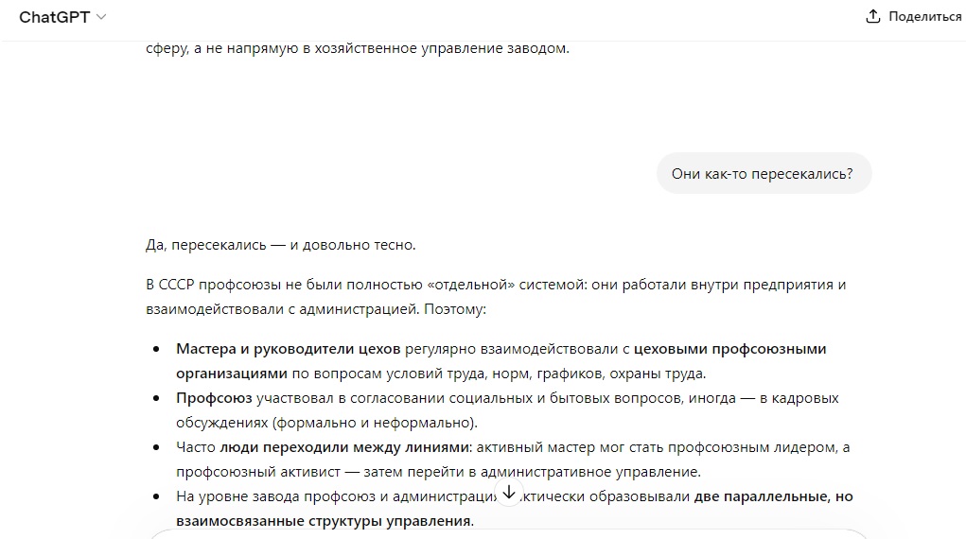Click the share upload arrow icon
966x539 pixels.
coord(872,17)
